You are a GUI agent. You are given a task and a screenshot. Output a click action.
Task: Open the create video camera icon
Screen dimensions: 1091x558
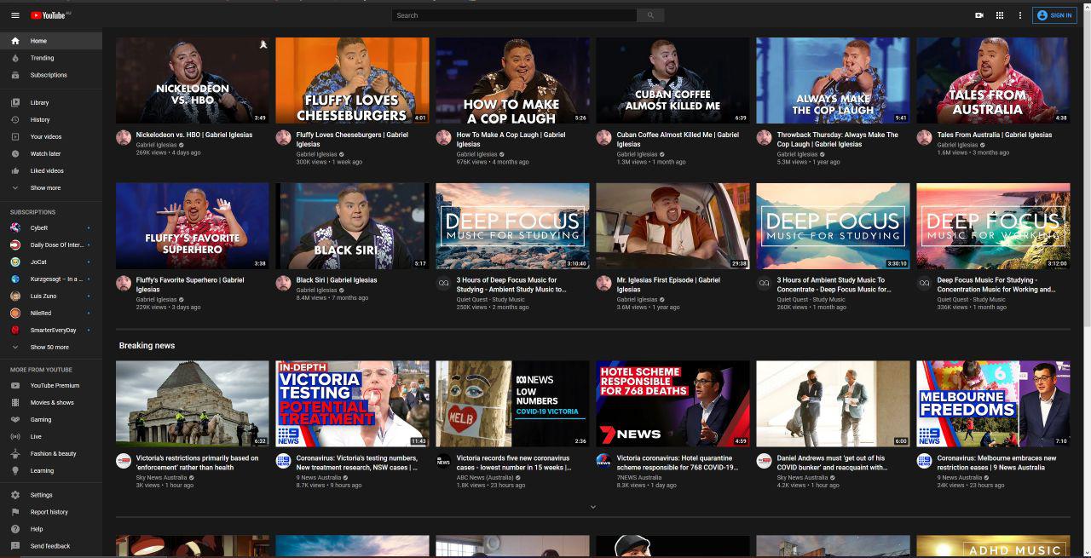[979, 15]
